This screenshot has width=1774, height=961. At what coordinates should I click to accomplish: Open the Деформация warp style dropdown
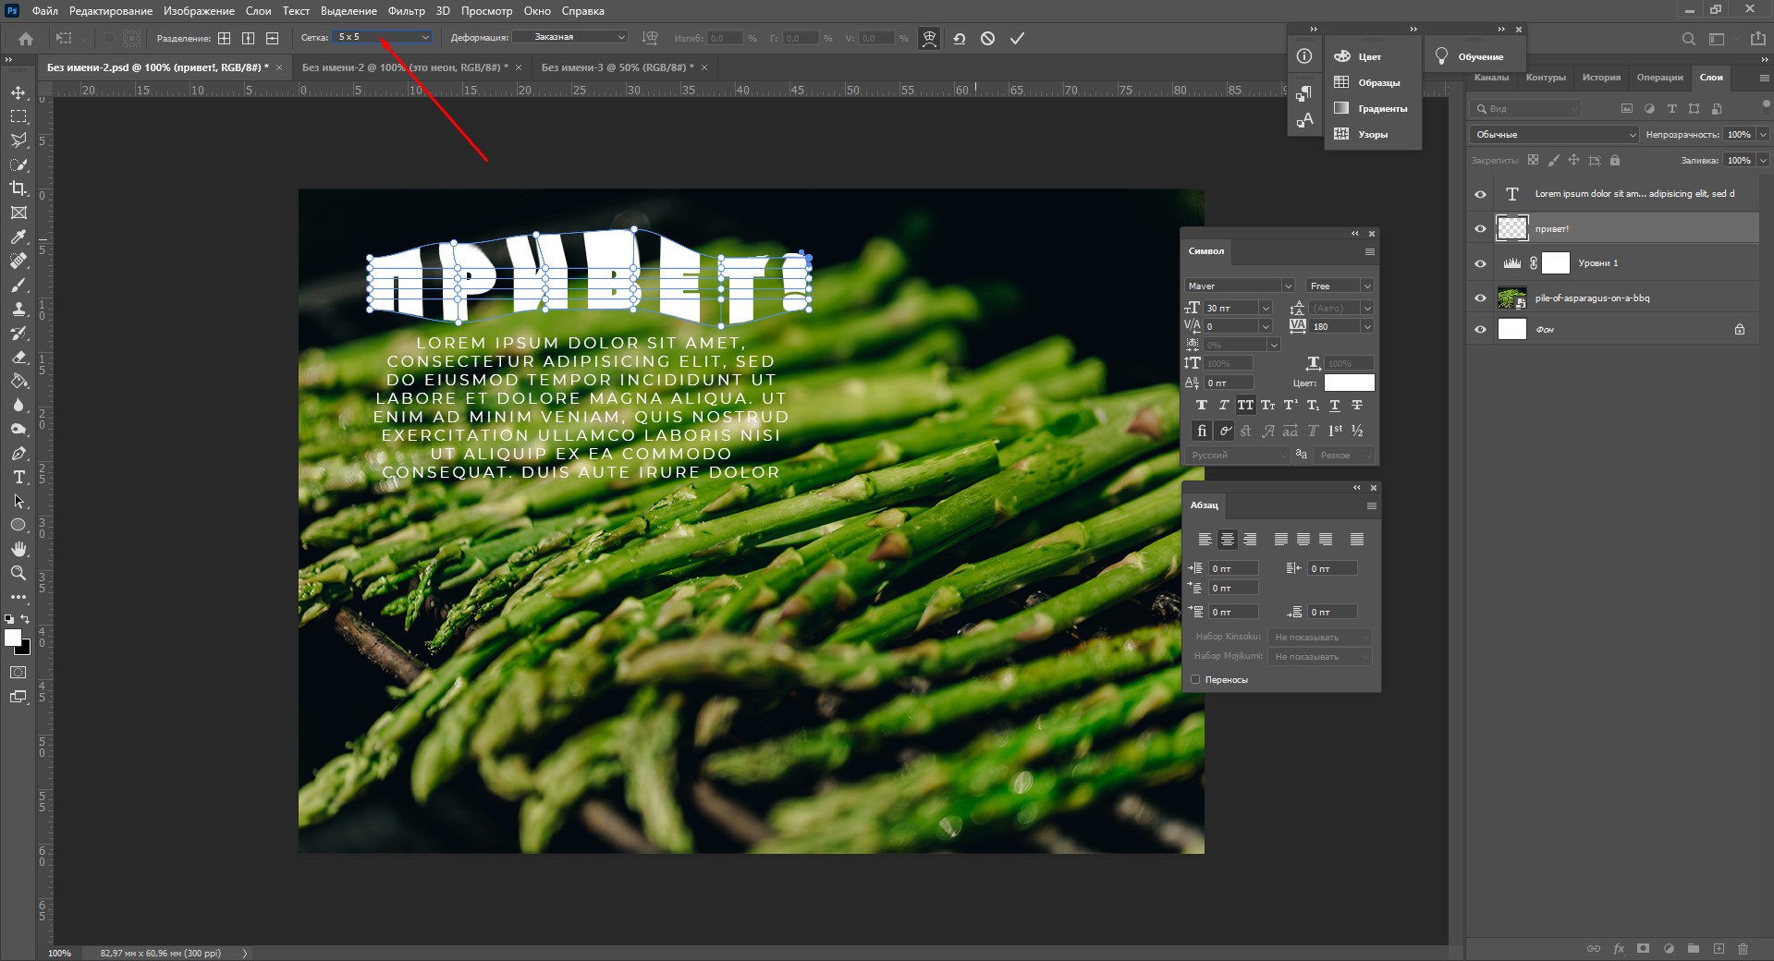570,38
